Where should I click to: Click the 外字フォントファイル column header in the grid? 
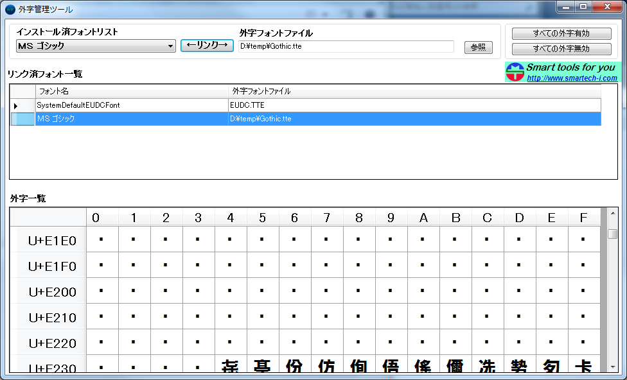pos(414,91)
